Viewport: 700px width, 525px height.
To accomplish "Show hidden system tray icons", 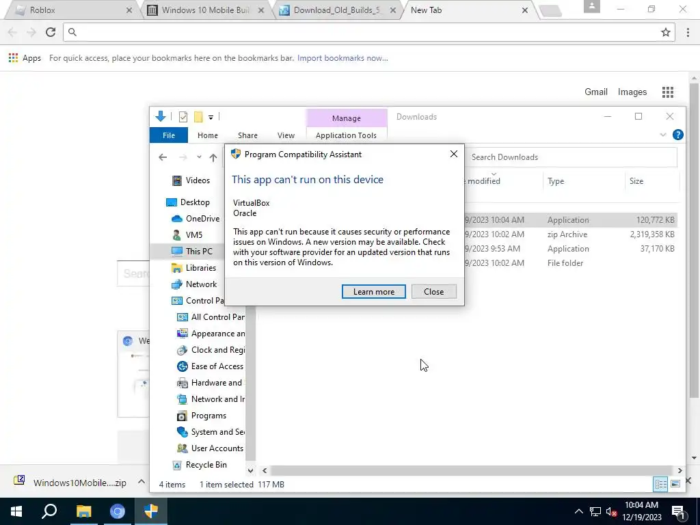I will click(578, 511).
